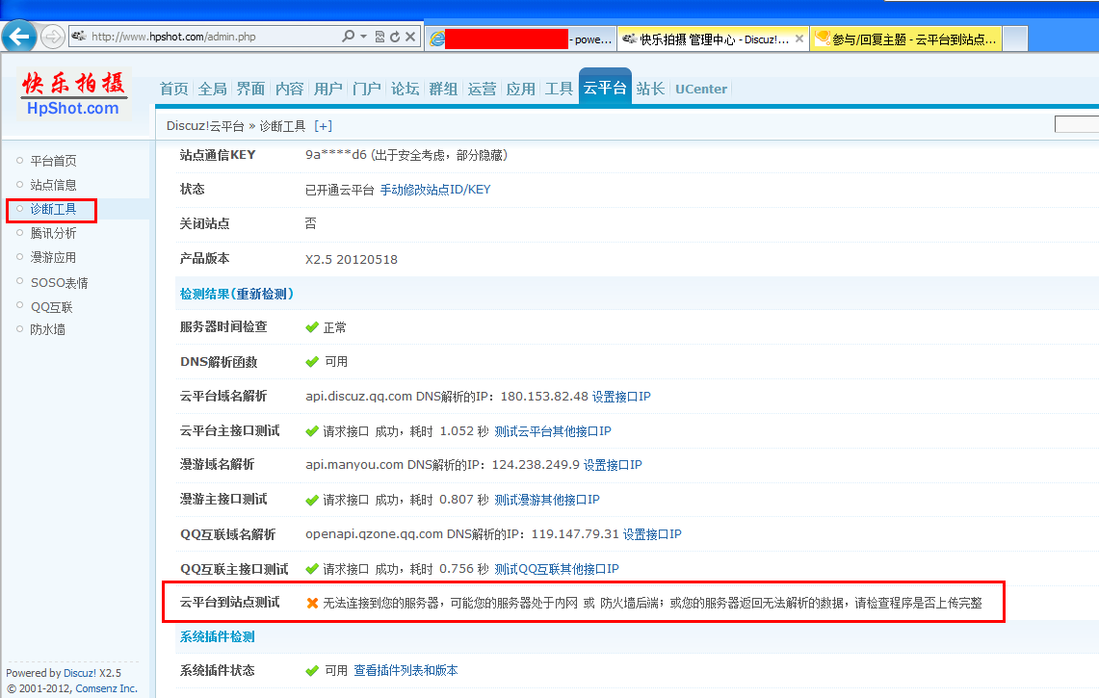Open the UCenter admin menu

click(x=701, y=89)
